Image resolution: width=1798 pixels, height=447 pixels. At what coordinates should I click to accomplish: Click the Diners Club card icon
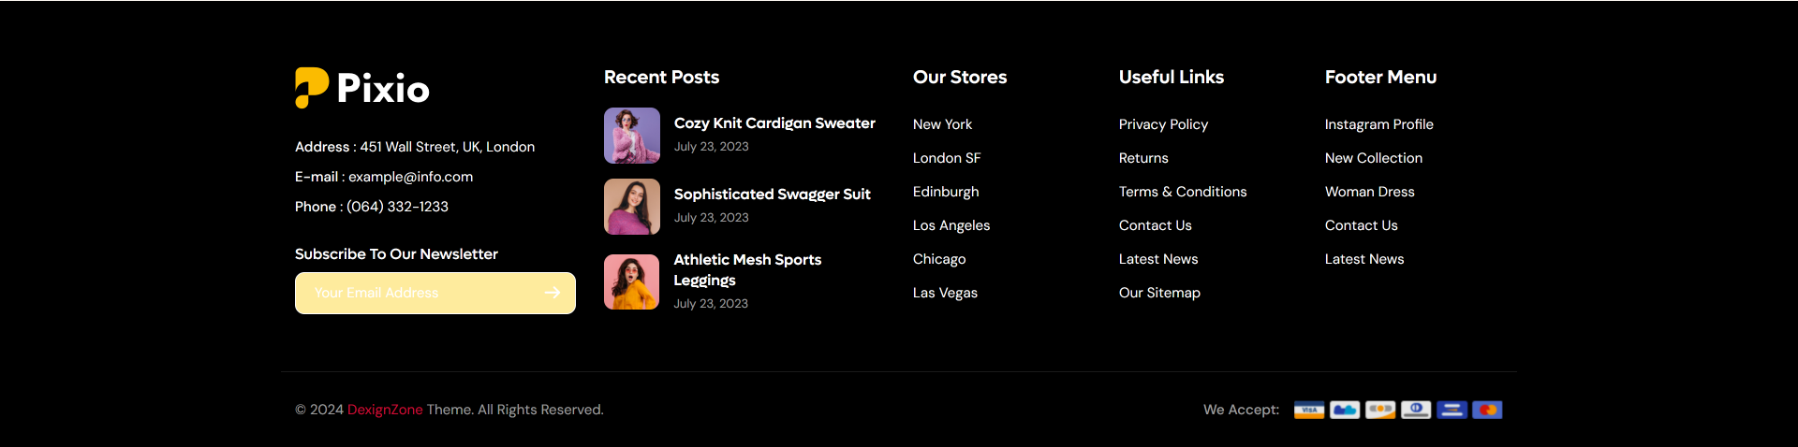click(1416, 410)
